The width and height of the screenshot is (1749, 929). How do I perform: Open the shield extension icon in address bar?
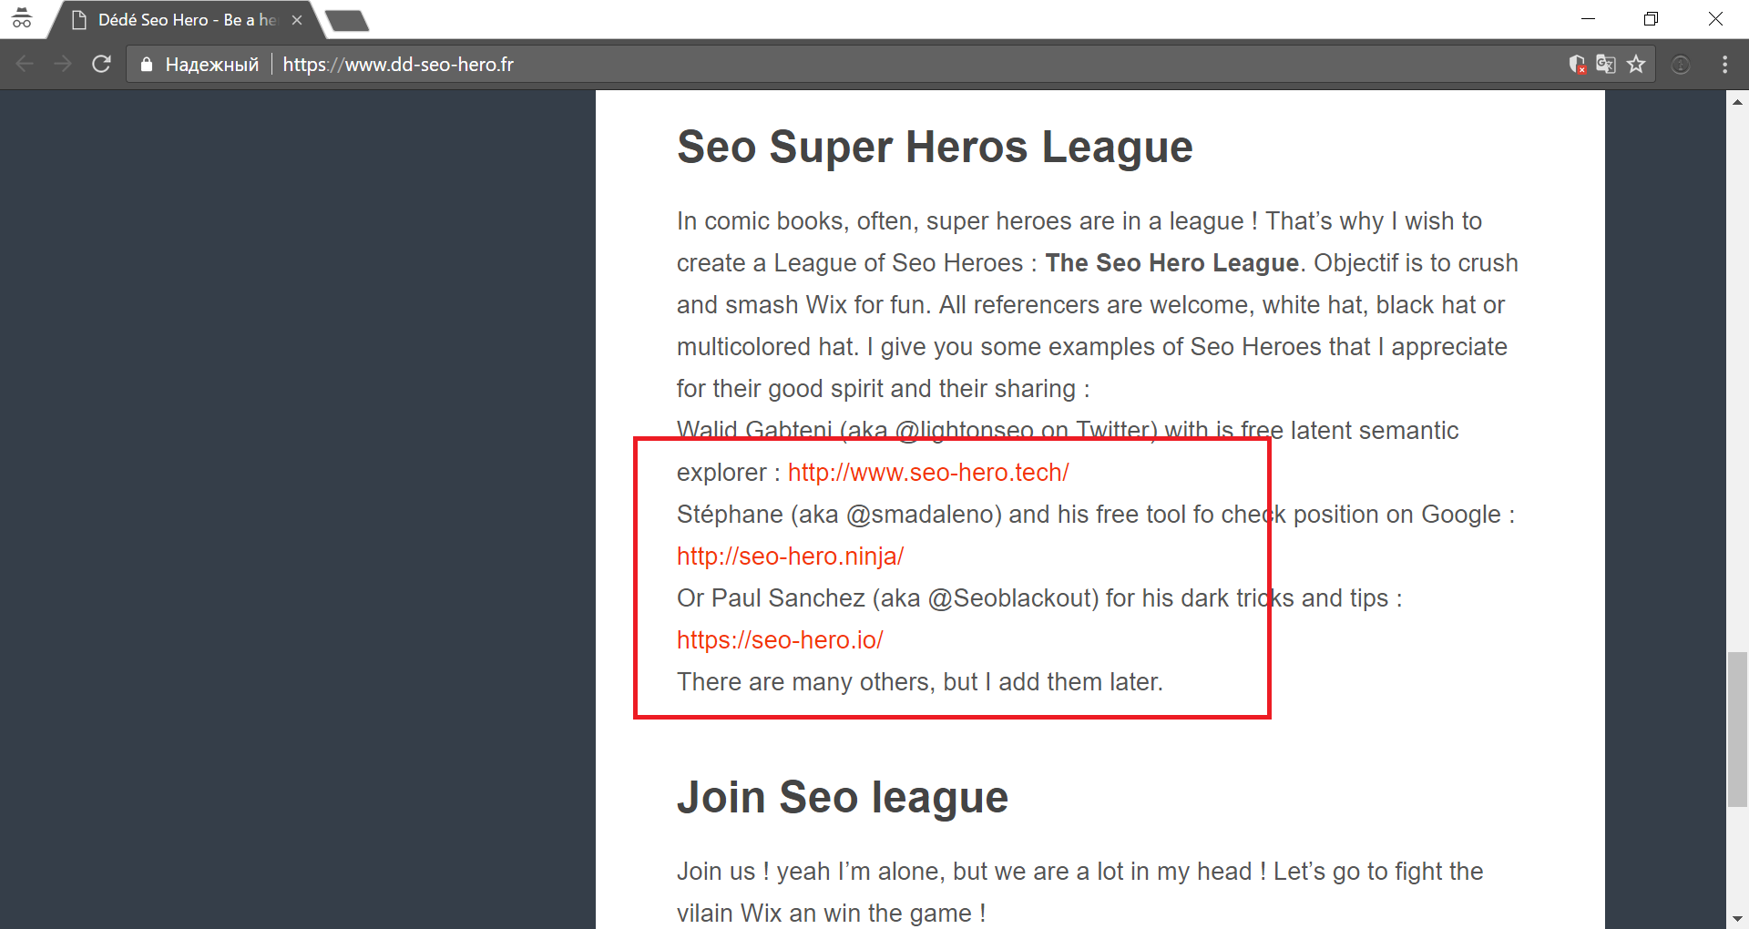pyautogui.click(x=1577, y=64)
